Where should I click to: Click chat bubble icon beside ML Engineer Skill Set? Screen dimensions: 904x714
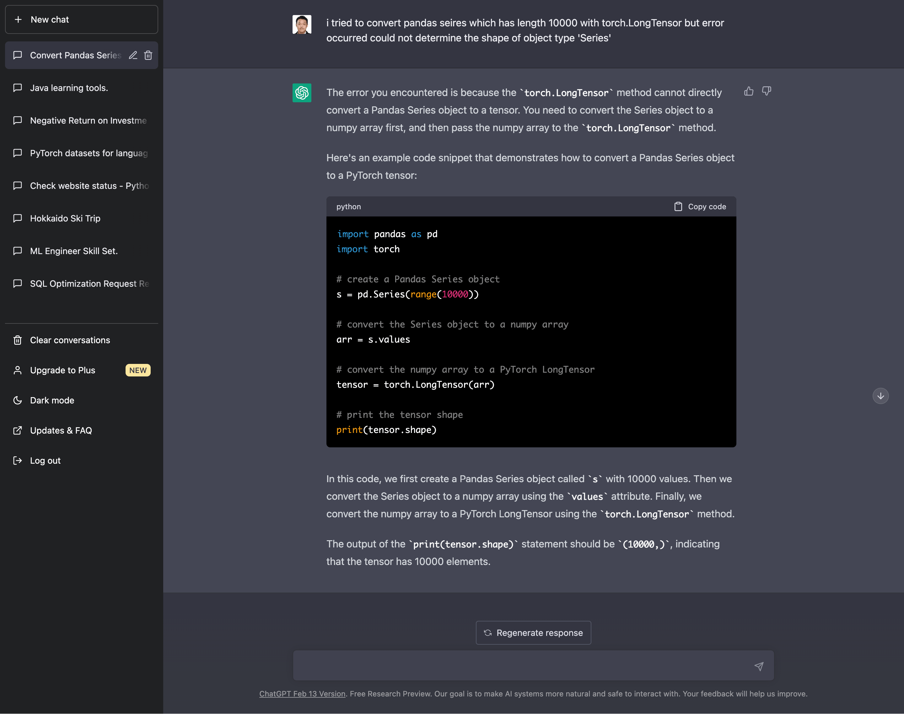18,251
